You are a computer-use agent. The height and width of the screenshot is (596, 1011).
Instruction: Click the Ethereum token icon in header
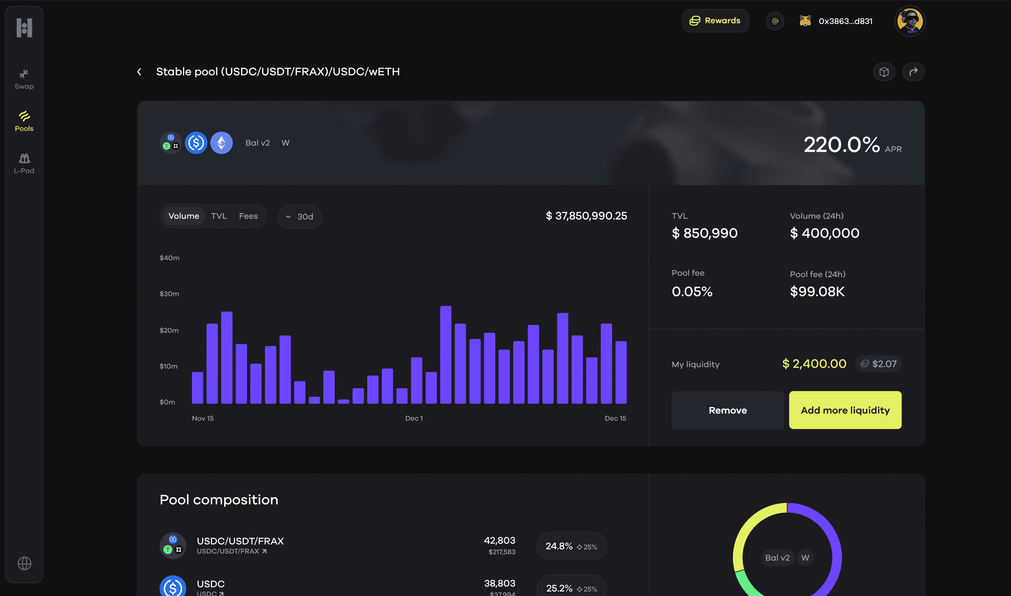click(221, 143)
